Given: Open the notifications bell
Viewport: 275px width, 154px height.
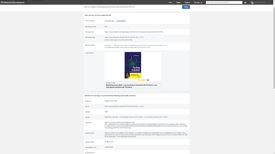Looking at the screenshot, I should 245,2.
